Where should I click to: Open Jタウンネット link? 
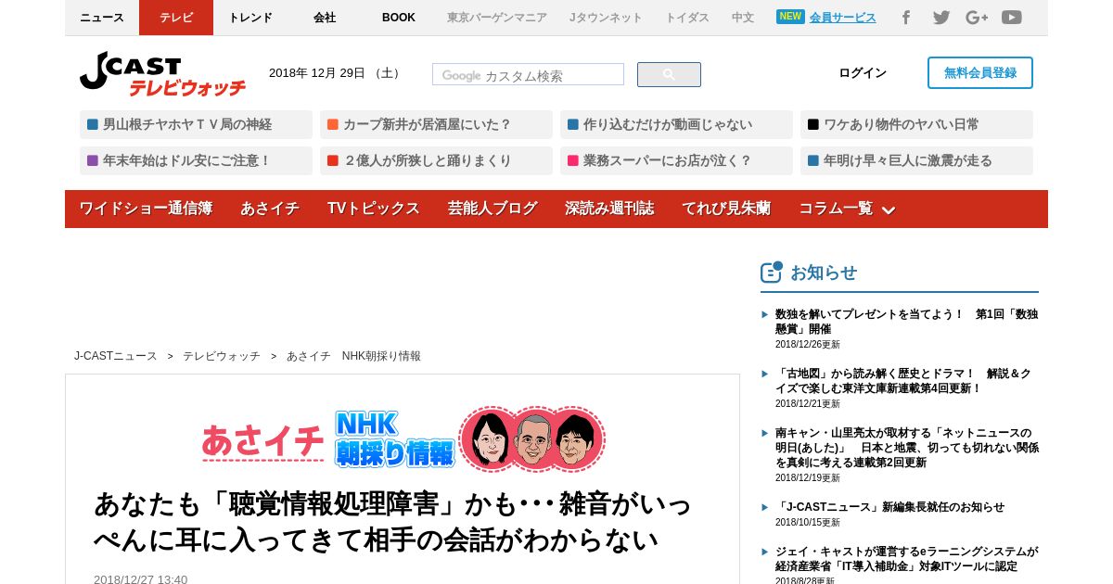tap(606, 18)
